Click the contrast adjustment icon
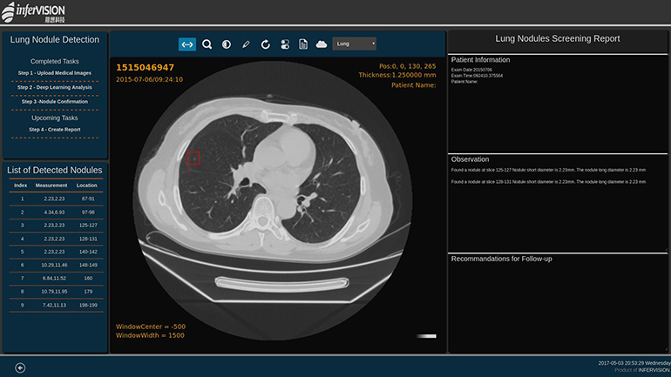671x377 pixels. click(227, 44)
